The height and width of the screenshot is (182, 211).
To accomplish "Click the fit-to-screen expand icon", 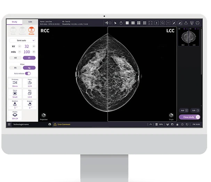I will point(150,23).
